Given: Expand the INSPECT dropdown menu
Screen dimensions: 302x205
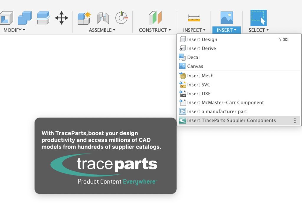Looking at the screenshot, I should (194, 30).
